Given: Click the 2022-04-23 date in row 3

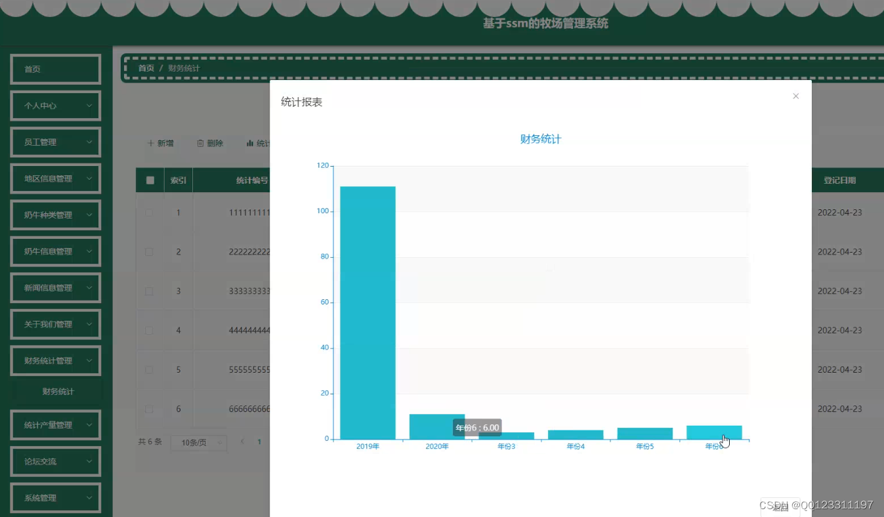Looking at the screenshot, I should tap(840, 291).
